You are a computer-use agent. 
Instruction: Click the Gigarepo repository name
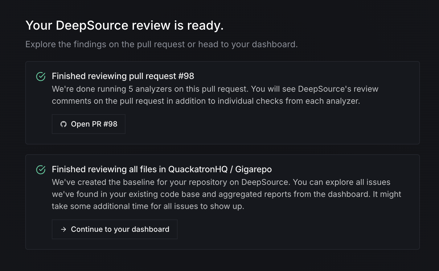tap(253, 169)
